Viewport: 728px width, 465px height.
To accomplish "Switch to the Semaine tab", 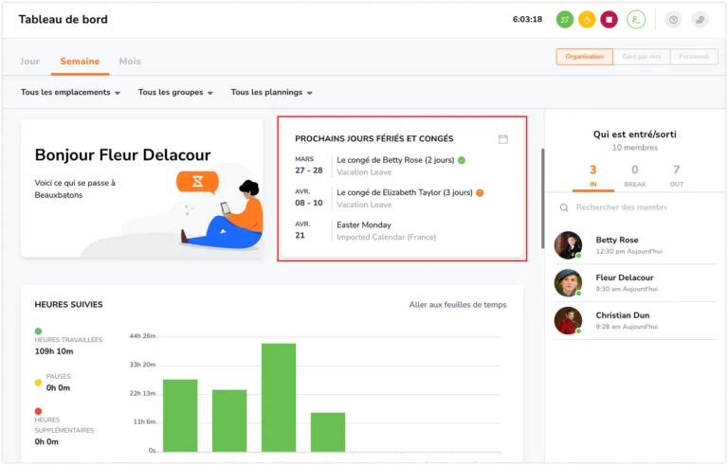I will 80,62.
